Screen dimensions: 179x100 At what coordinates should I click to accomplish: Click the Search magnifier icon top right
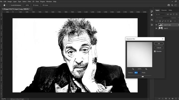click(x=172, y=5)
